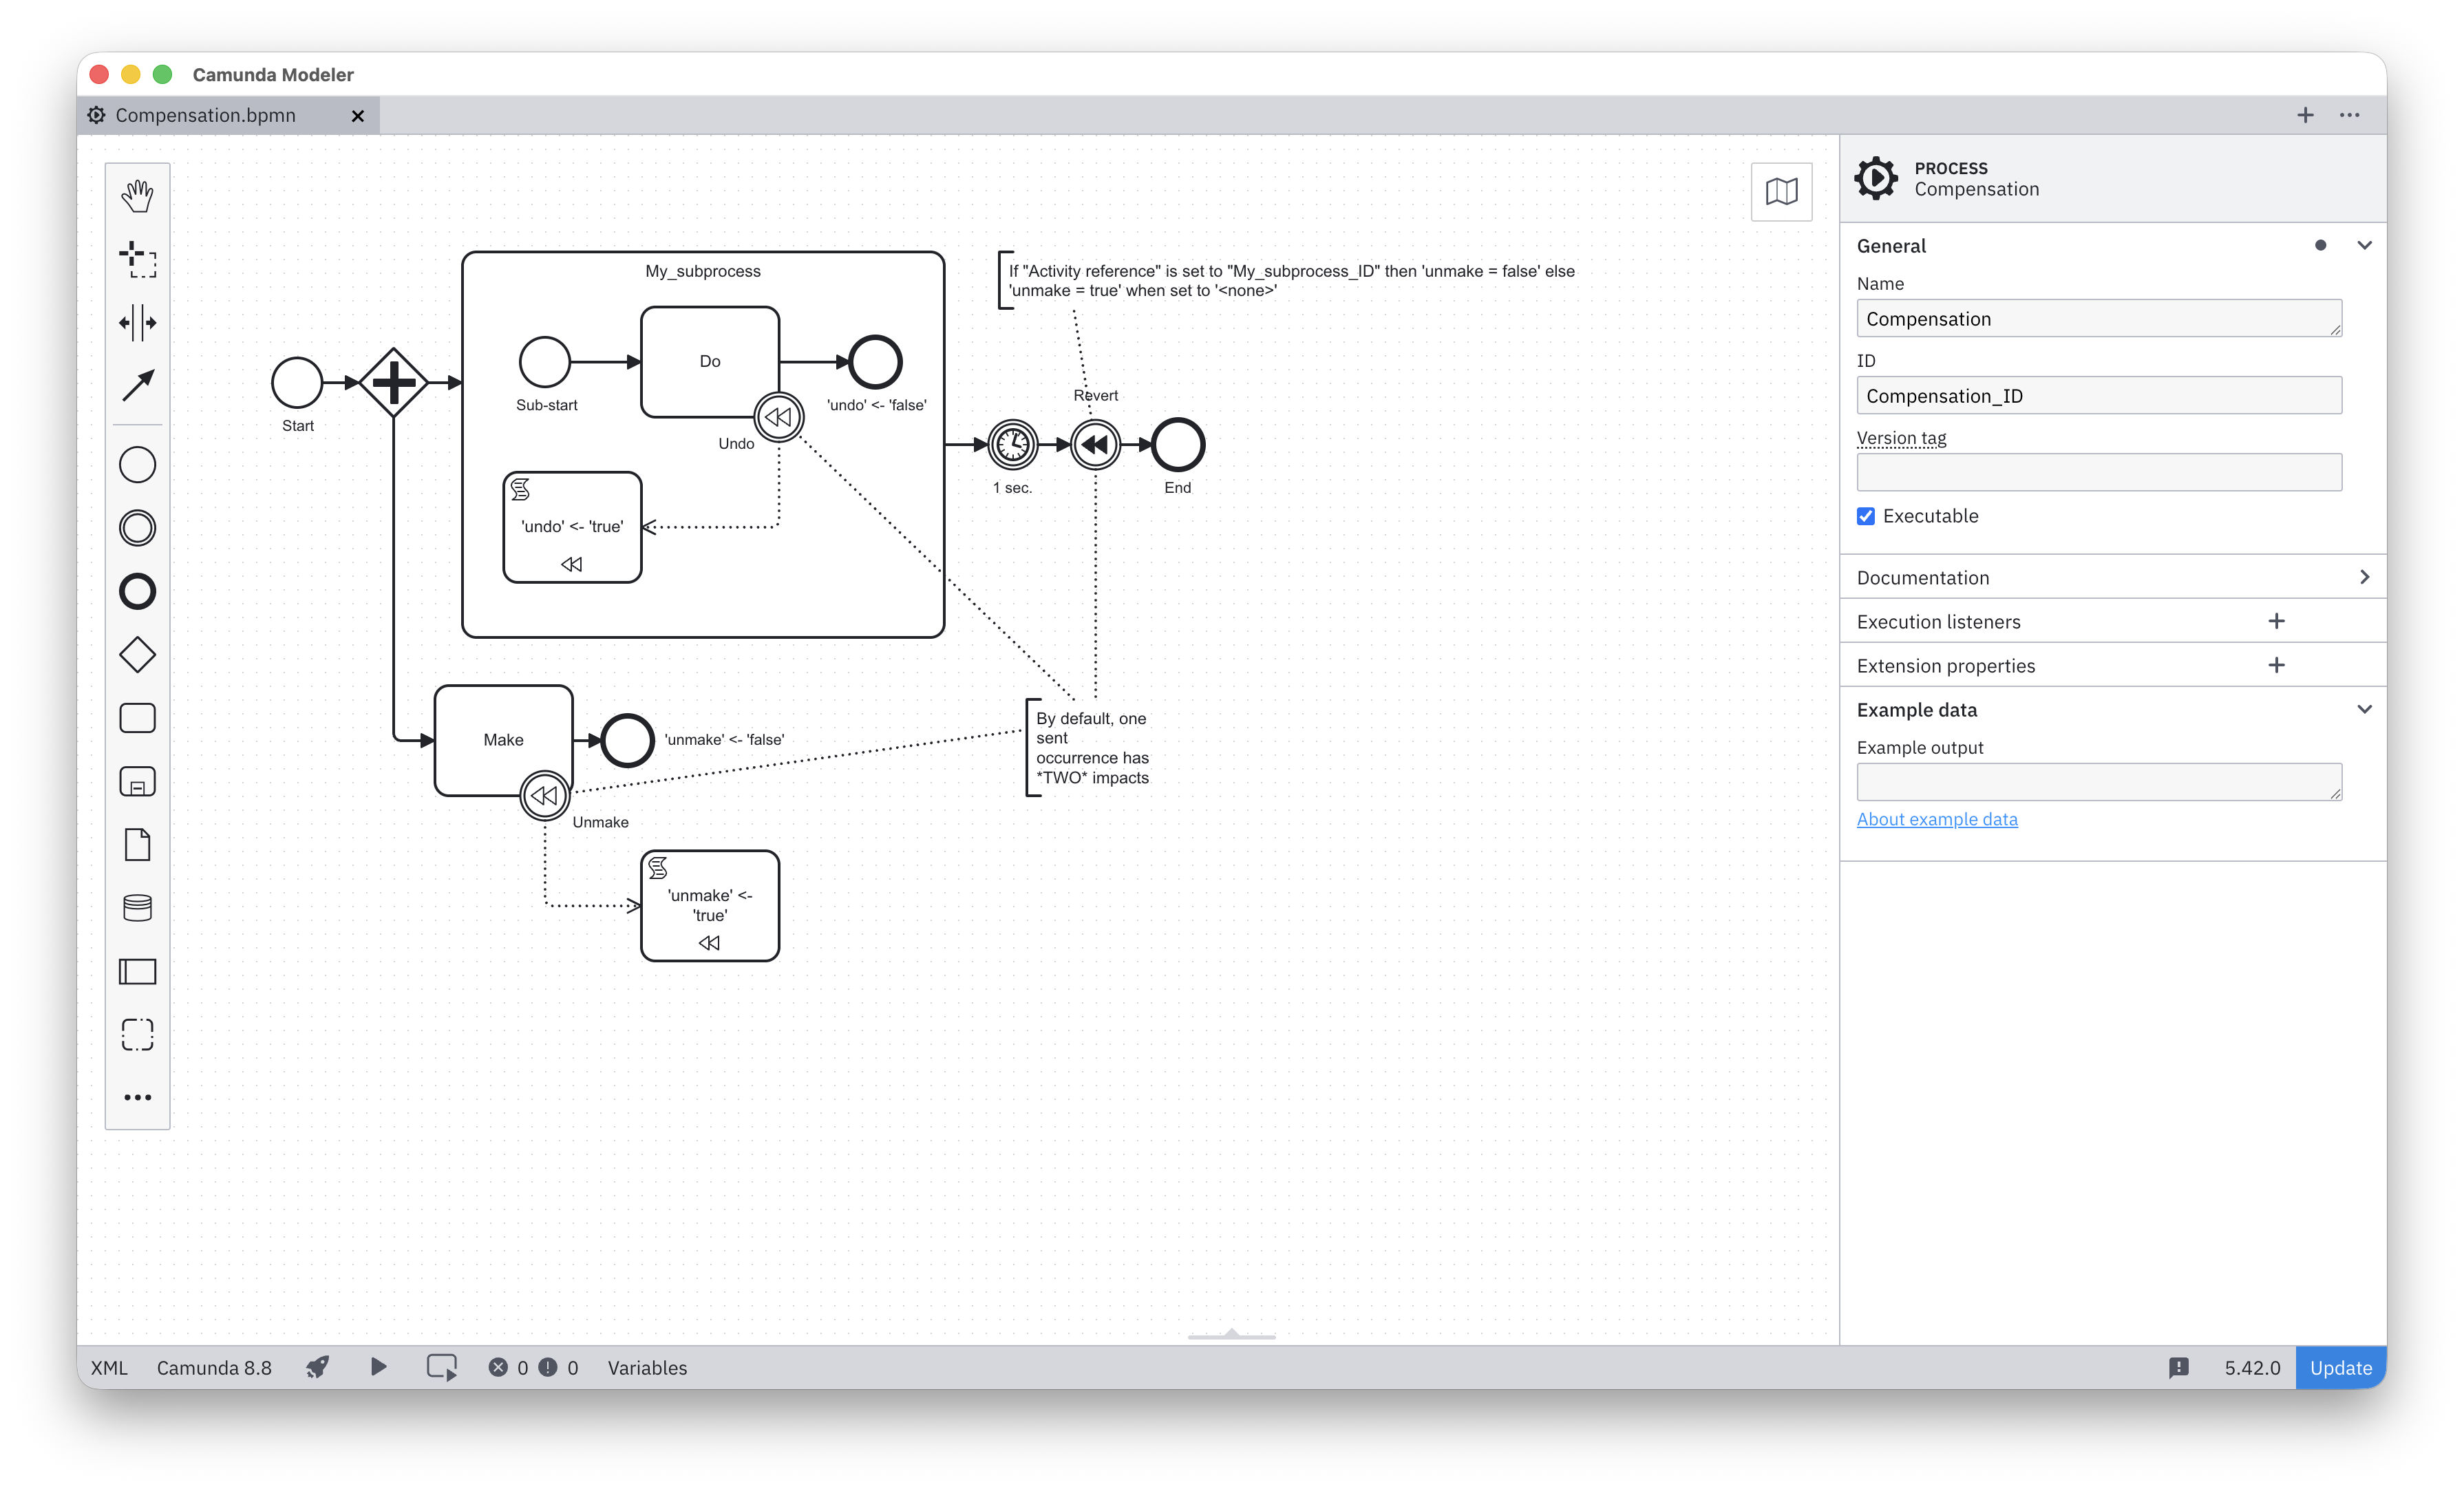2464x1491 pixels.
Task: Click the blue Update button
Action: pyautogui.click(x=2340, y=1367)
